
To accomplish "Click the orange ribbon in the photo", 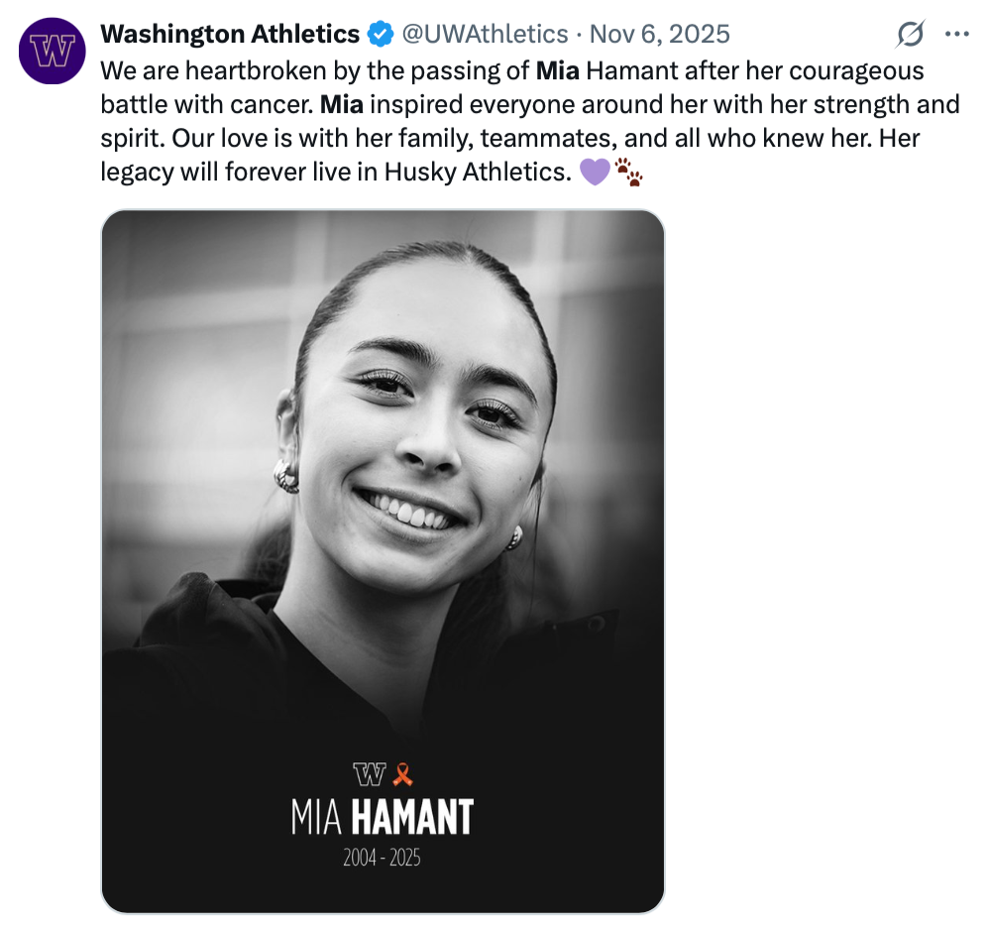I will coord(401,773).
